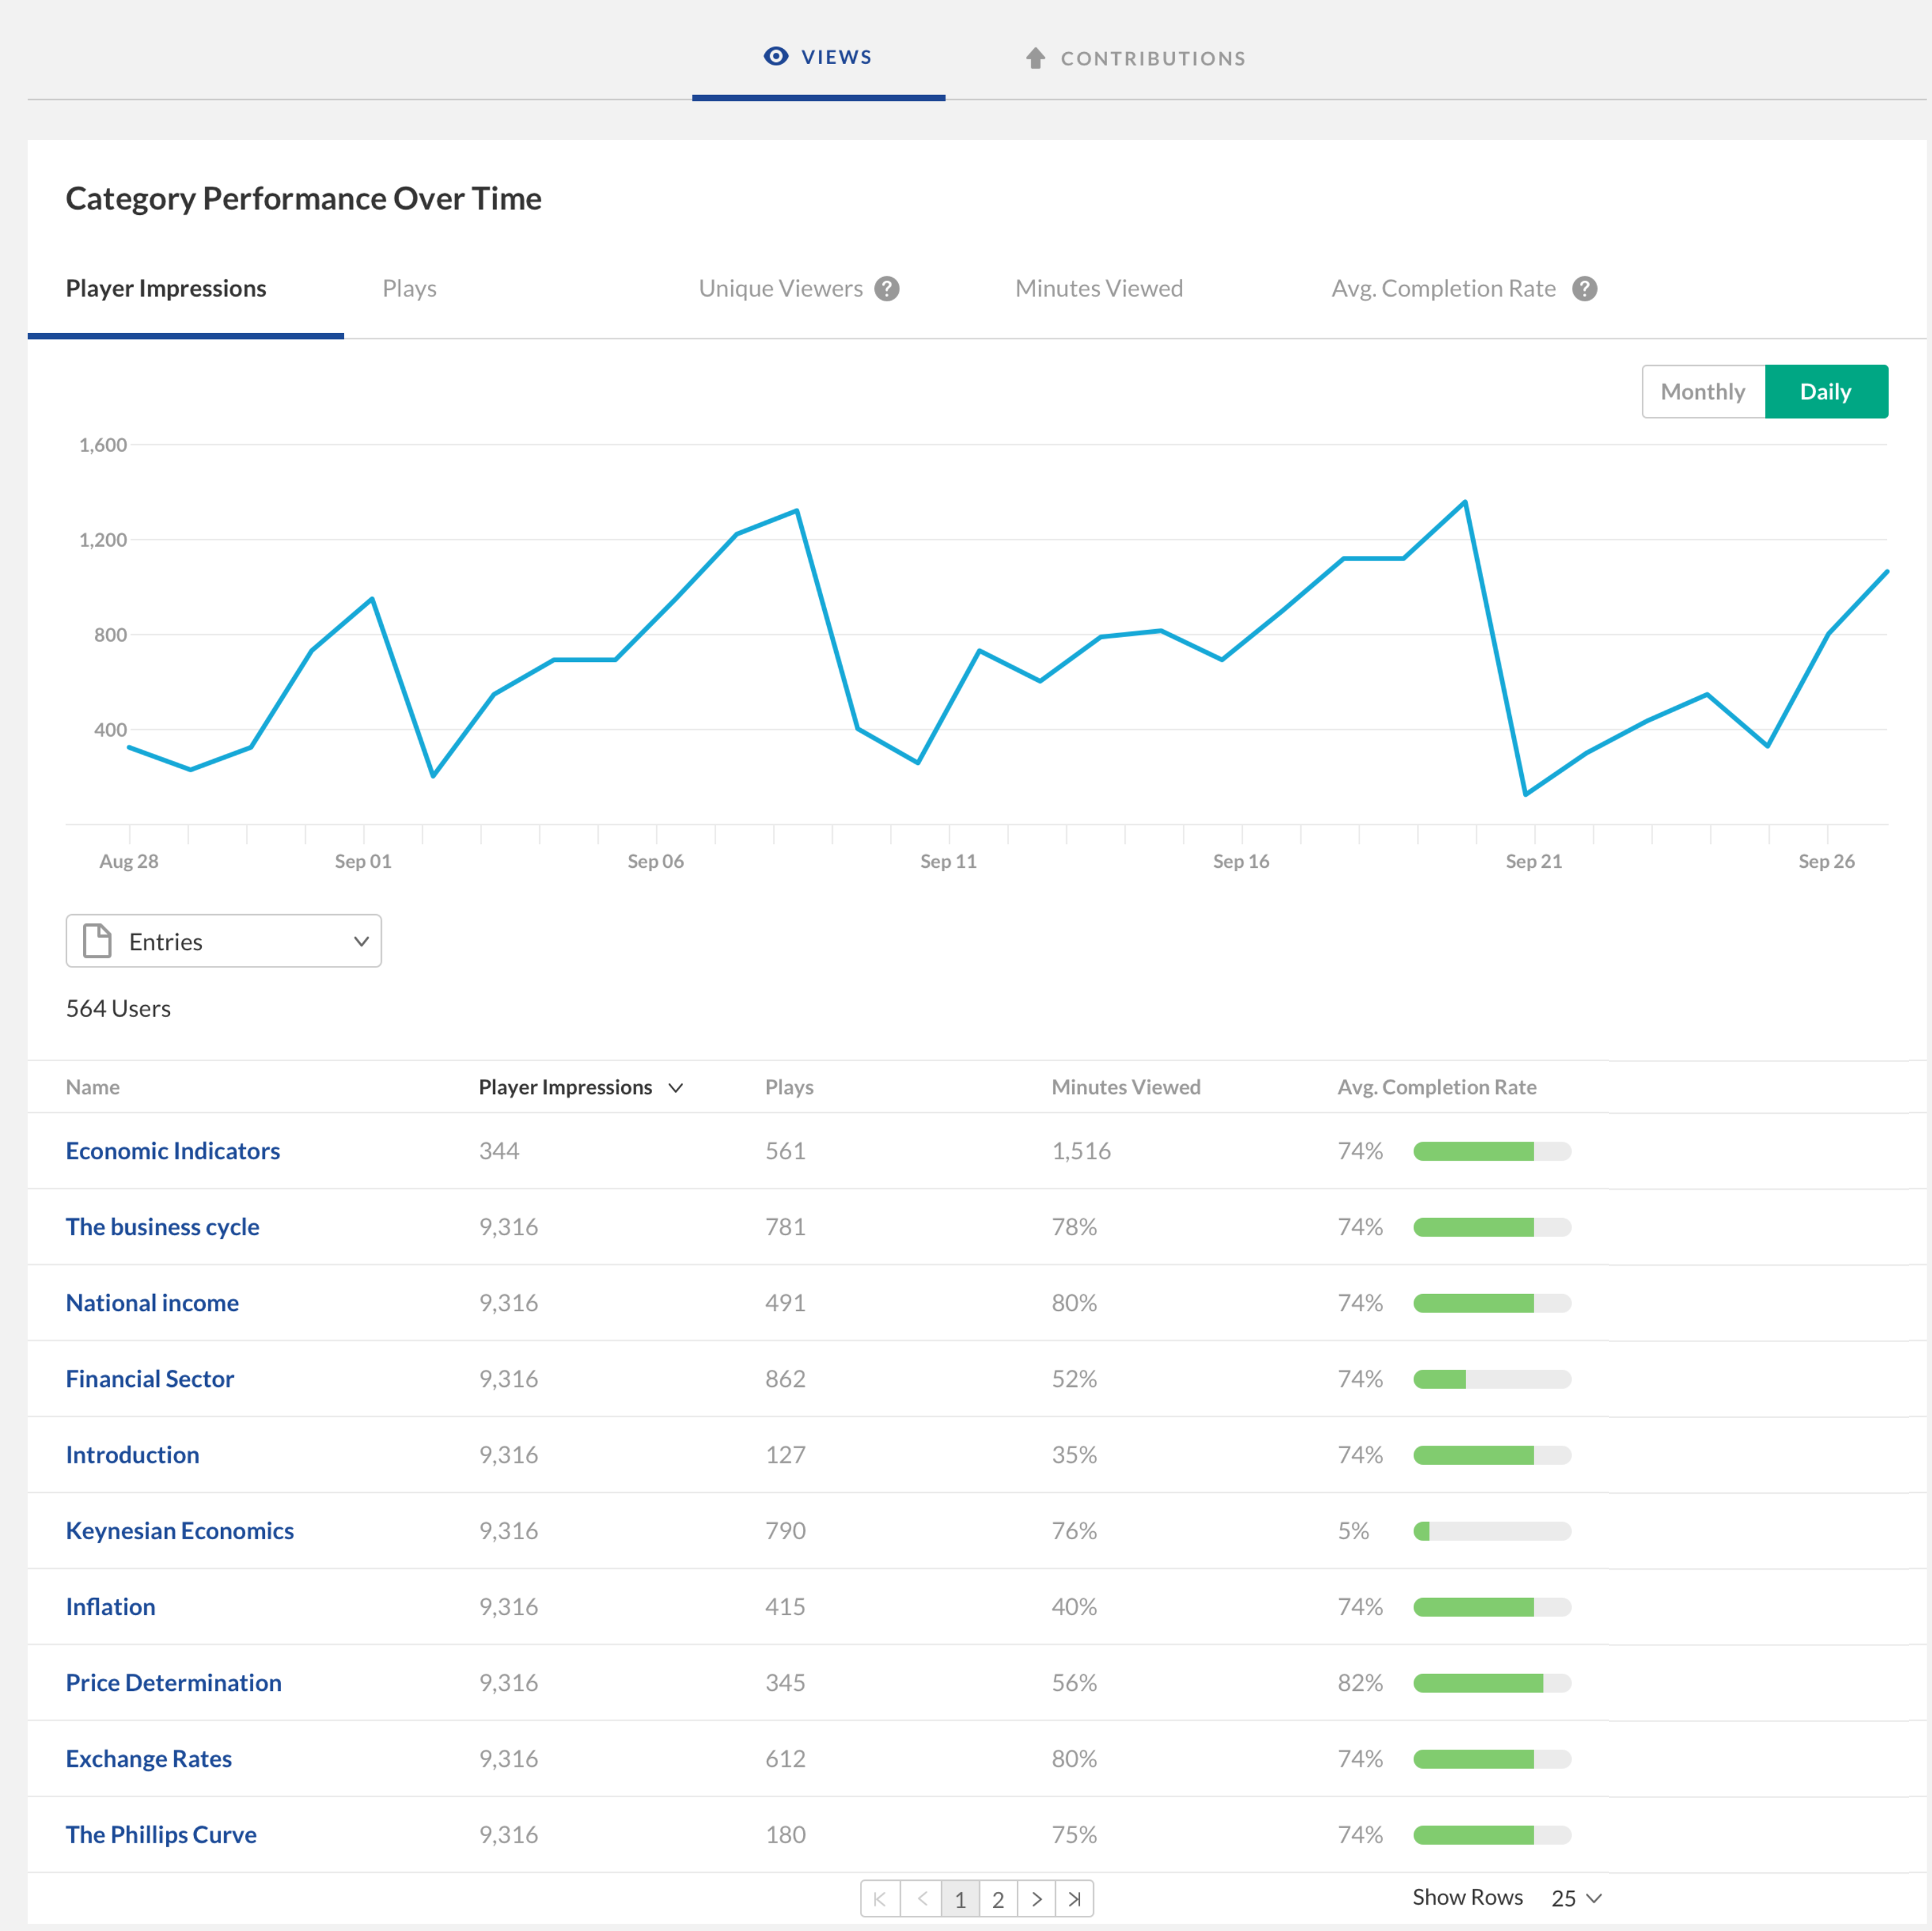Click help icon beside Unique Viewers

point(886,289)
